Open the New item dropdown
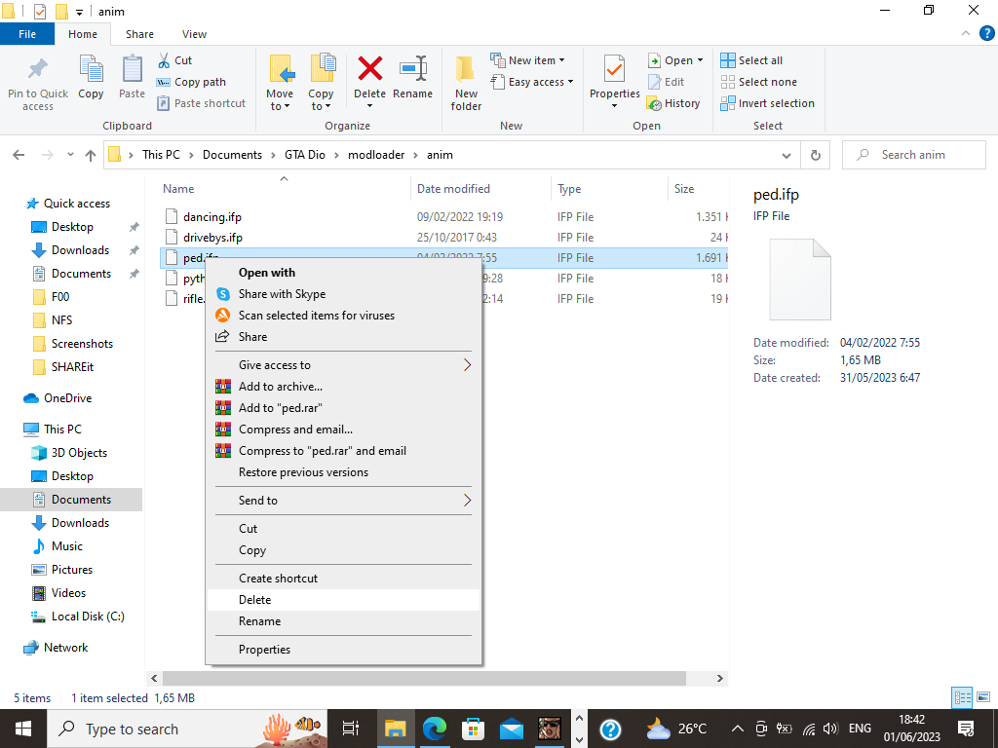This screenshot has height=748, width=998. pyautogui.click(x=527, y=60)
